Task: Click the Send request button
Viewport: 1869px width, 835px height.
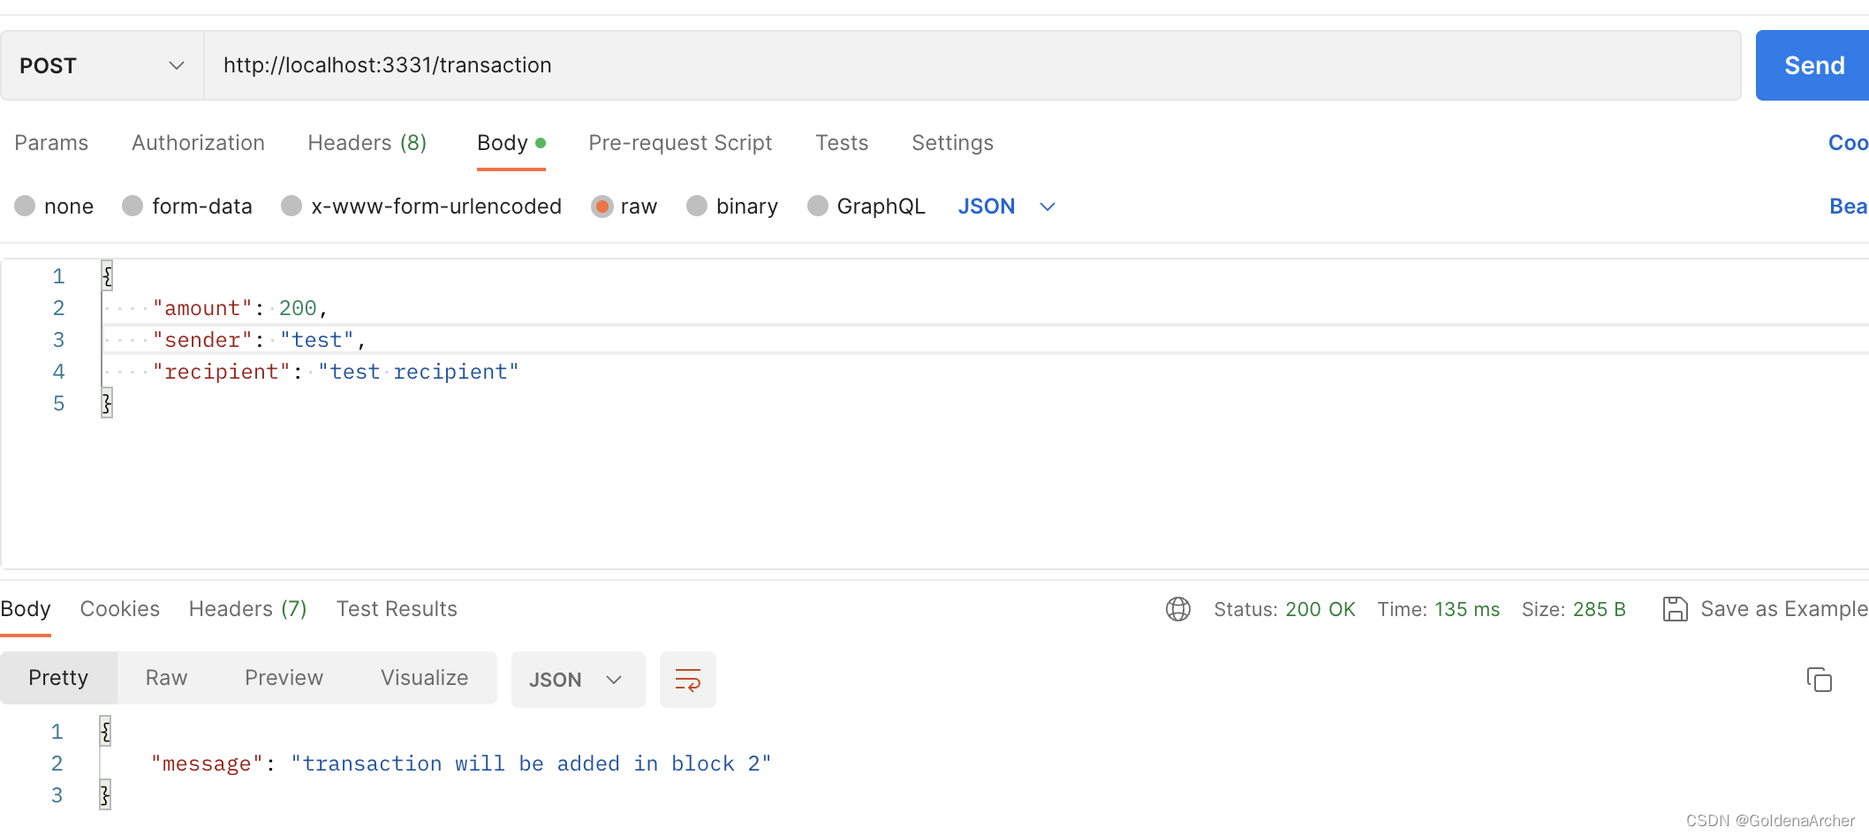Action: click(x=1812, y=65)
